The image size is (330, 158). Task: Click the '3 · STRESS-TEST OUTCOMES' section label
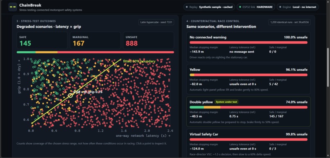pyautogui.click(x=36, y=21)
